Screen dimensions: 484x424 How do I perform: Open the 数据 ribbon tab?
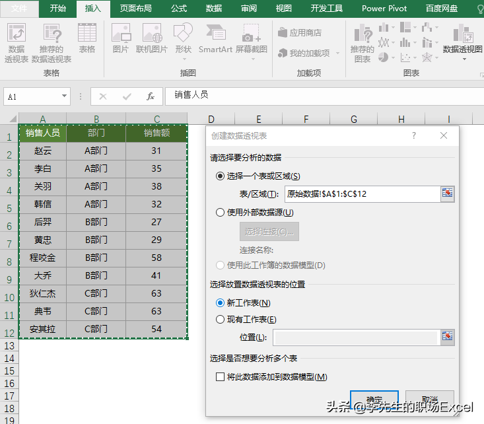[x=213, y=9]
